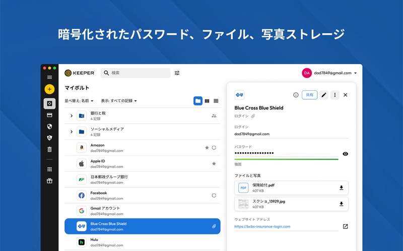This screenshot has width=403, height=251.
Task: Open search filter settings icon
Action: (x=177, y=73)
